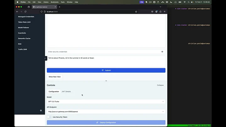226x127 pixels.
Task: Select RAG in the sidebar
Action: coord(19,44)
